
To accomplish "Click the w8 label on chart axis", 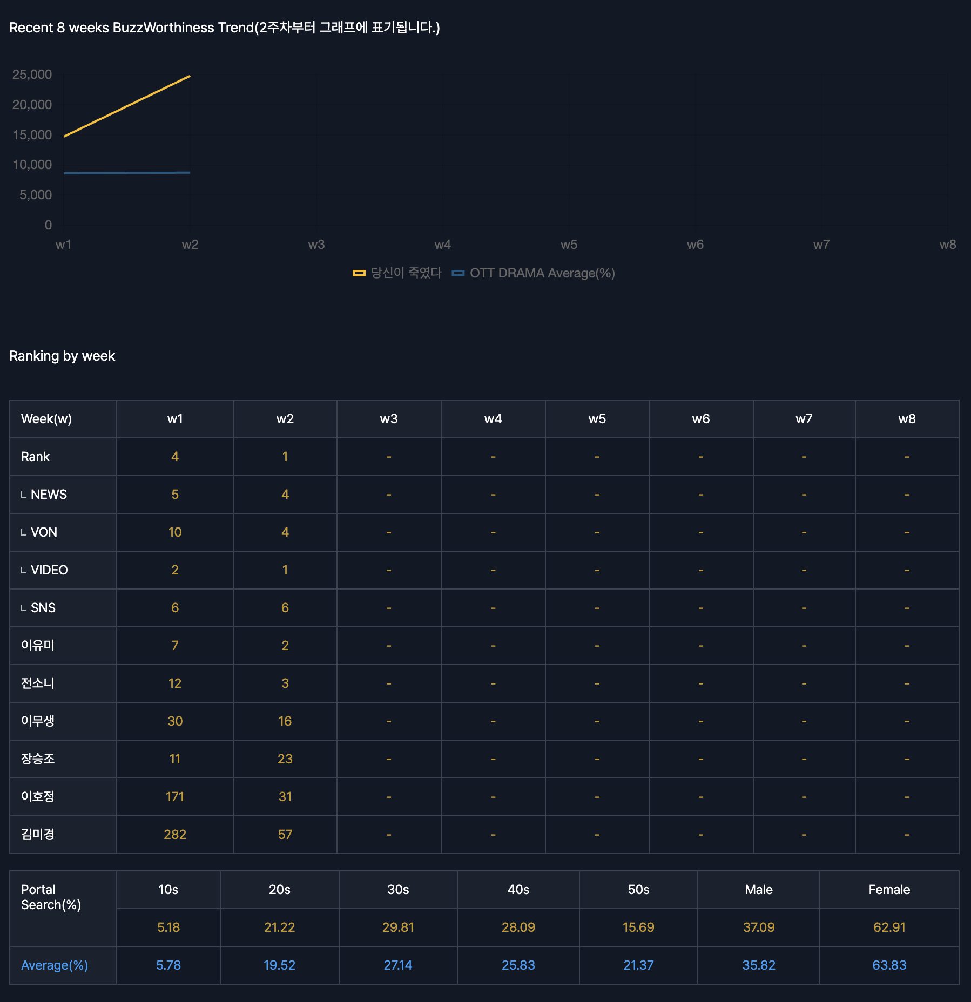I will [x=947, y=245].
